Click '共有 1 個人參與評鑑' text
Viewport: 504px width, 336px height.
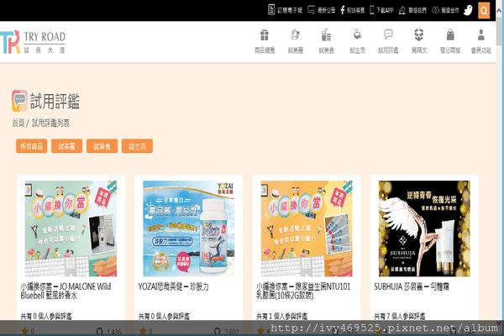[282, 316]
